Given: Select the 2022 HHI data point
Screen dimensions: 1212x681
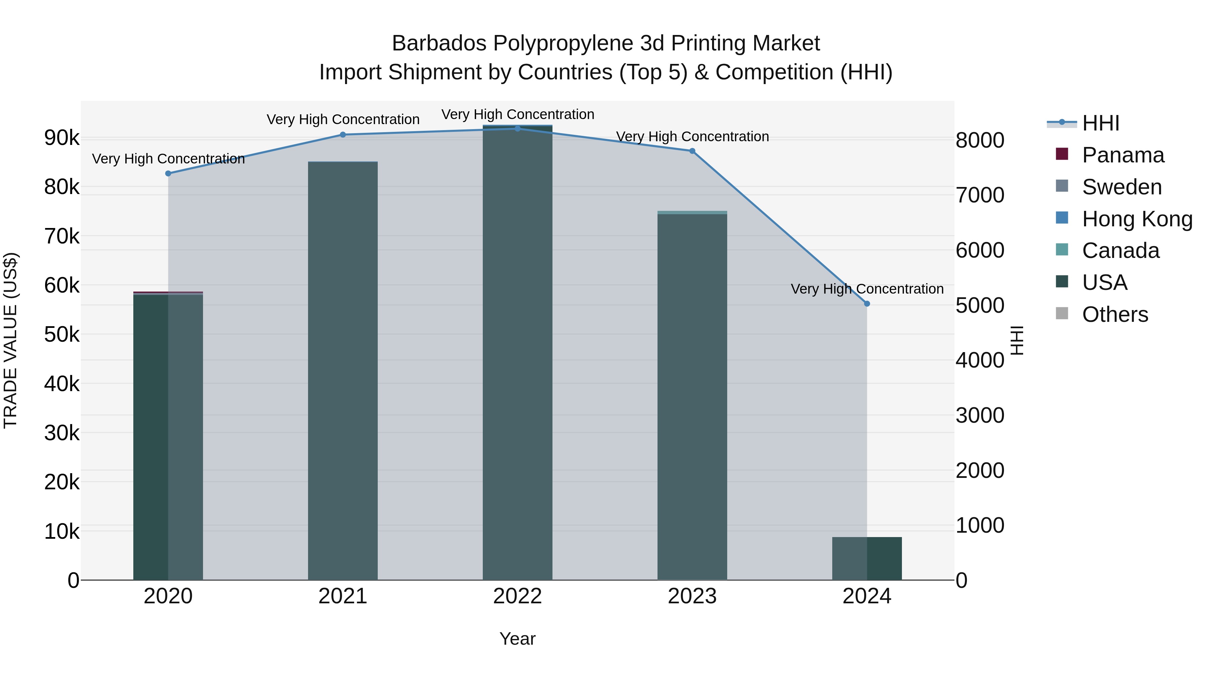Looking at the screenshot, I should click(x=517, y=128).
